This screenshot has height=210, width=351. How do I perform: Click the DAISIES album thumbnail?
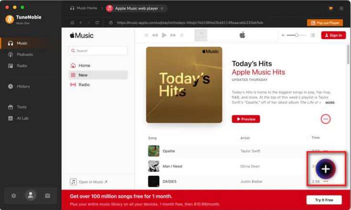pyautogui.click(x=154, y=181)
